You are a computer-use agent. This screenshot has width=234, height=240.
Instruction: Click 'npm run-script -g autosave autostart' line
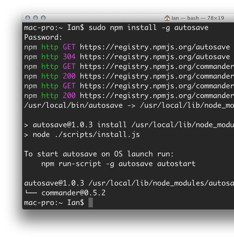tap(119, 164)
